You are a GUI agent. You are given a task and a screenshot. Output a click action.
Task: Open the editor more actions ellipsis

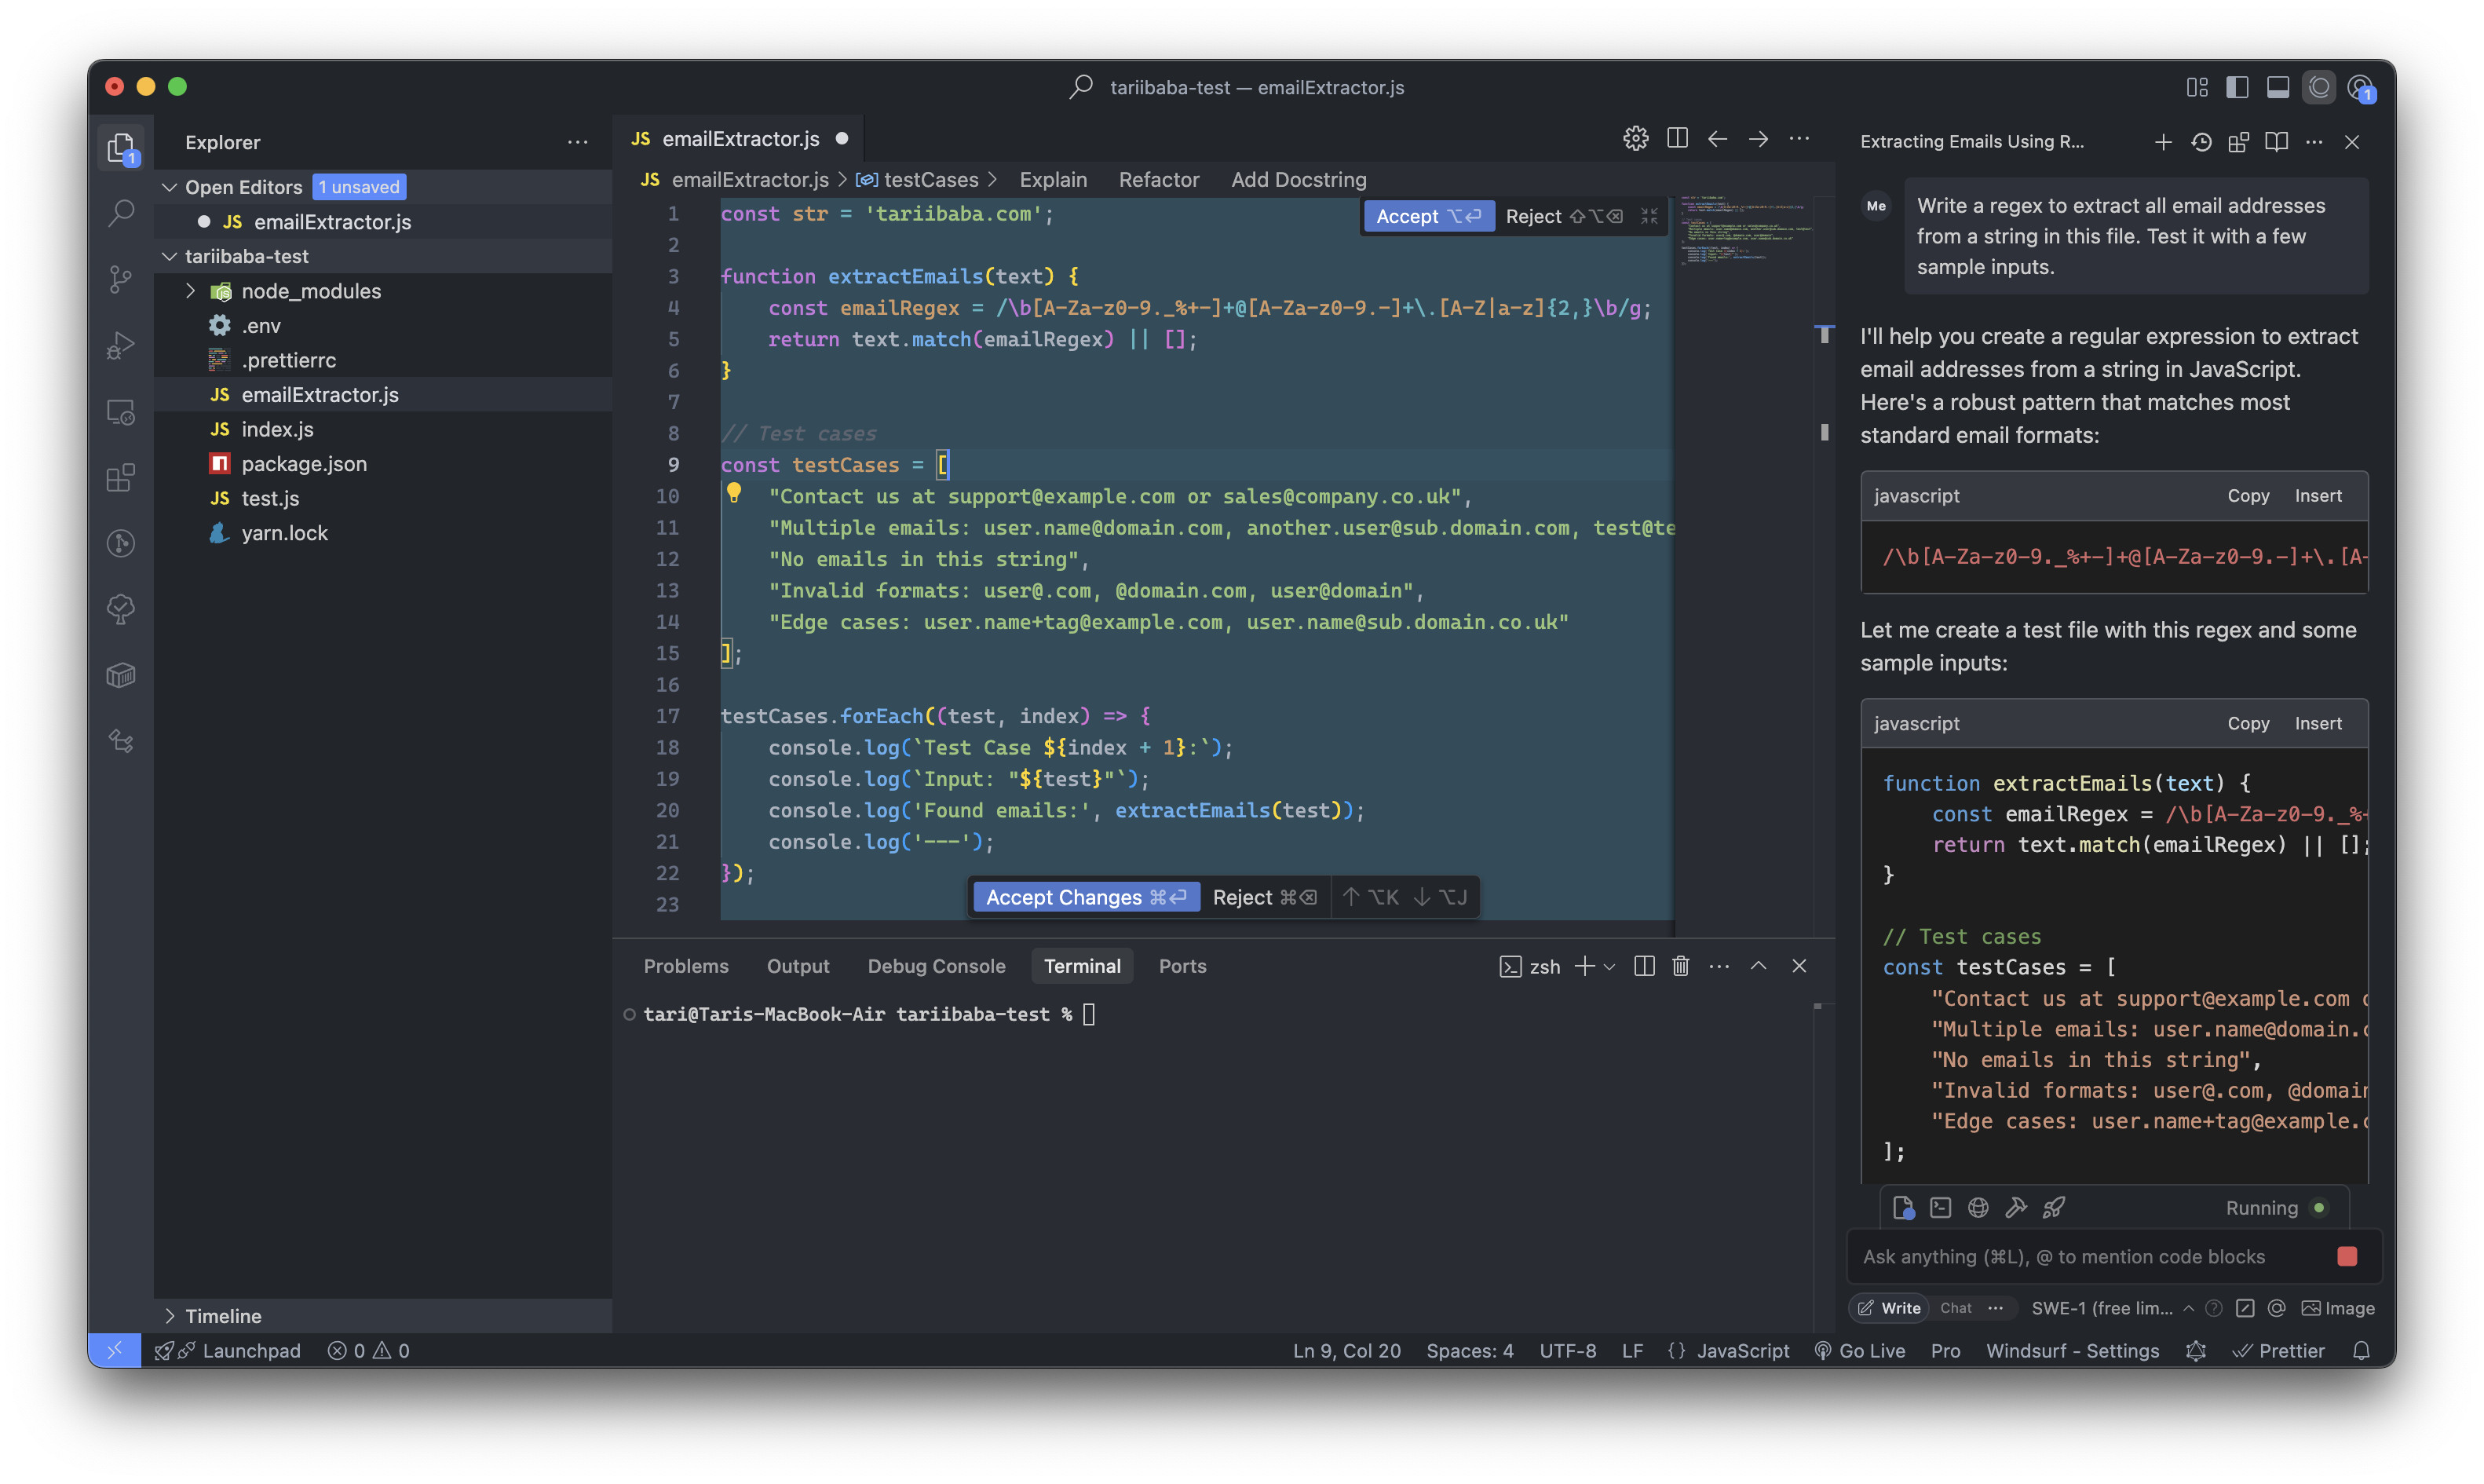[x=1799, y=139]
